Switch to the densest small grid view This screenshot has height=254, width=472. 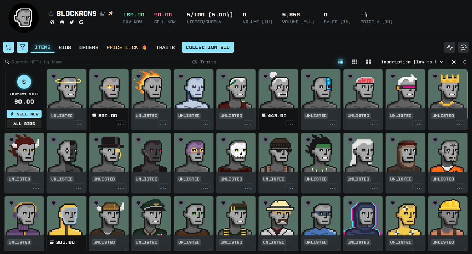pos(341,62)
